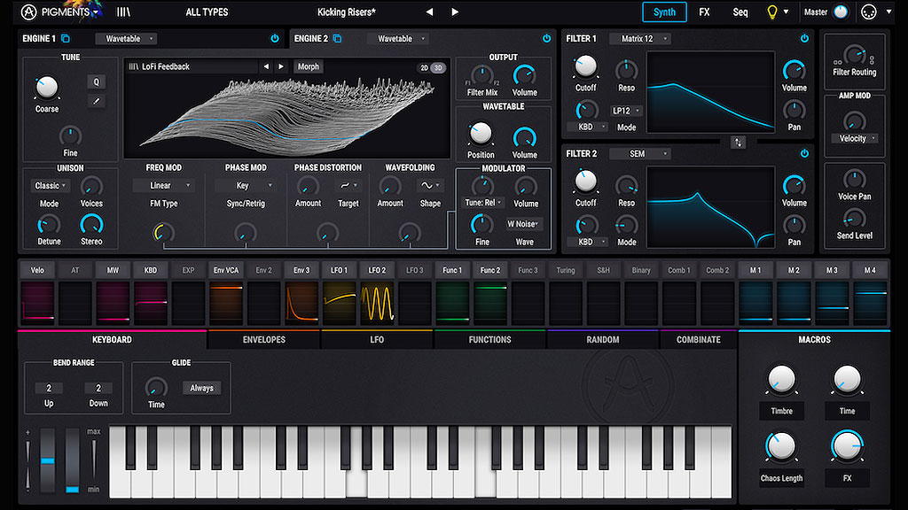This screenshot has height=510, width=908.
Task: Click the lightbulb sound design tips icon
Action: pyautogui.click(x=772, y=12)
